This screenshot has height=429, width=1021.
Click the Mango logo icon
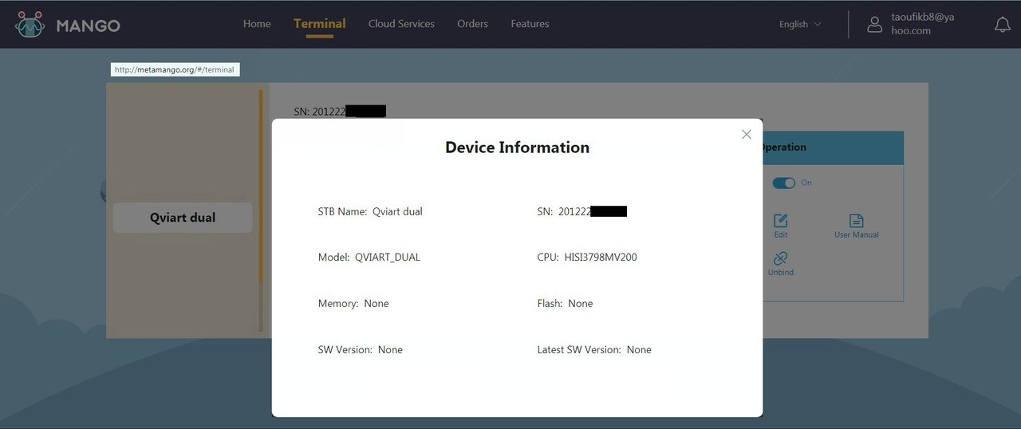[x=30, y=25]
